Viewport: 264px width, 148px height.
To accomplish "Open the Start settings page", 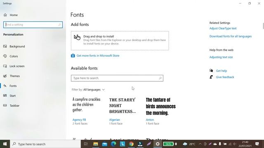I will click(13, 96).
